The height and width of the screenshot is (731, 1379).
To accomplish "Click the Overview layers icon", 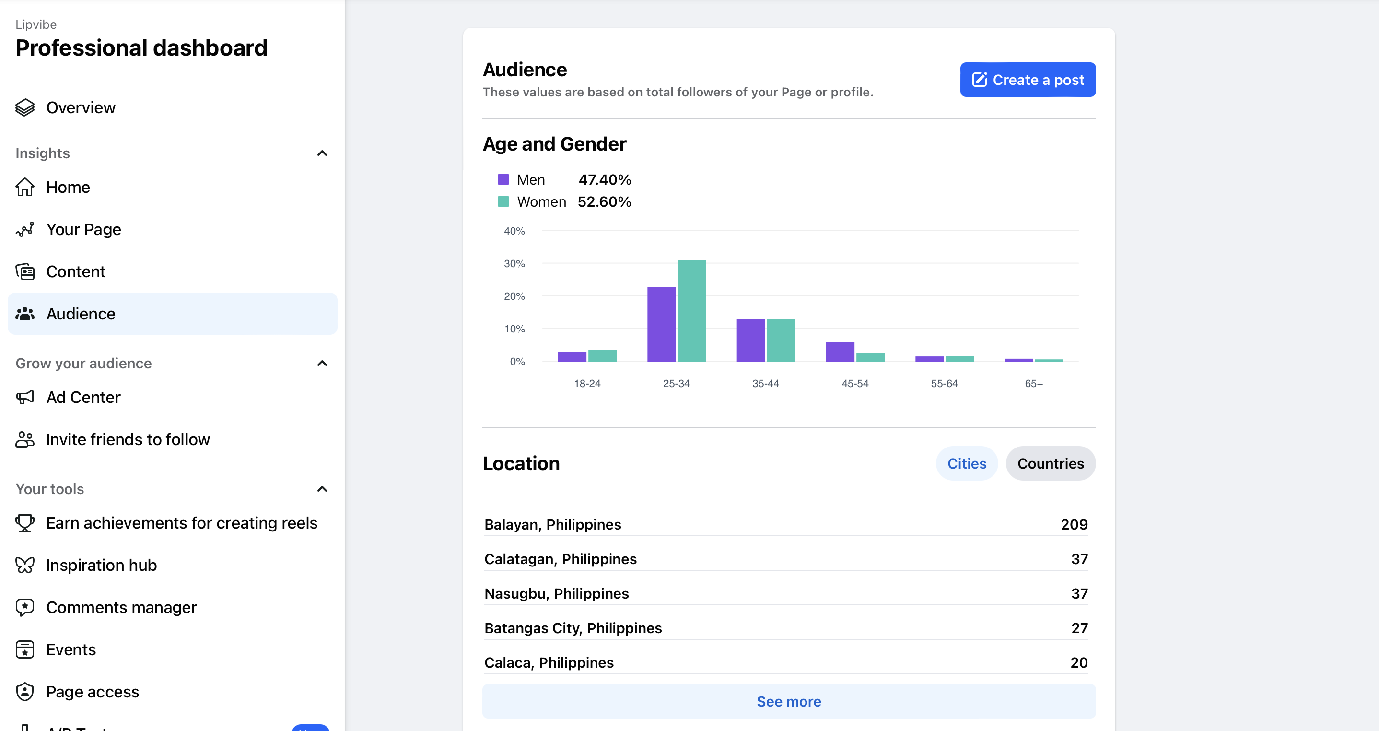I will pos(24,107).
